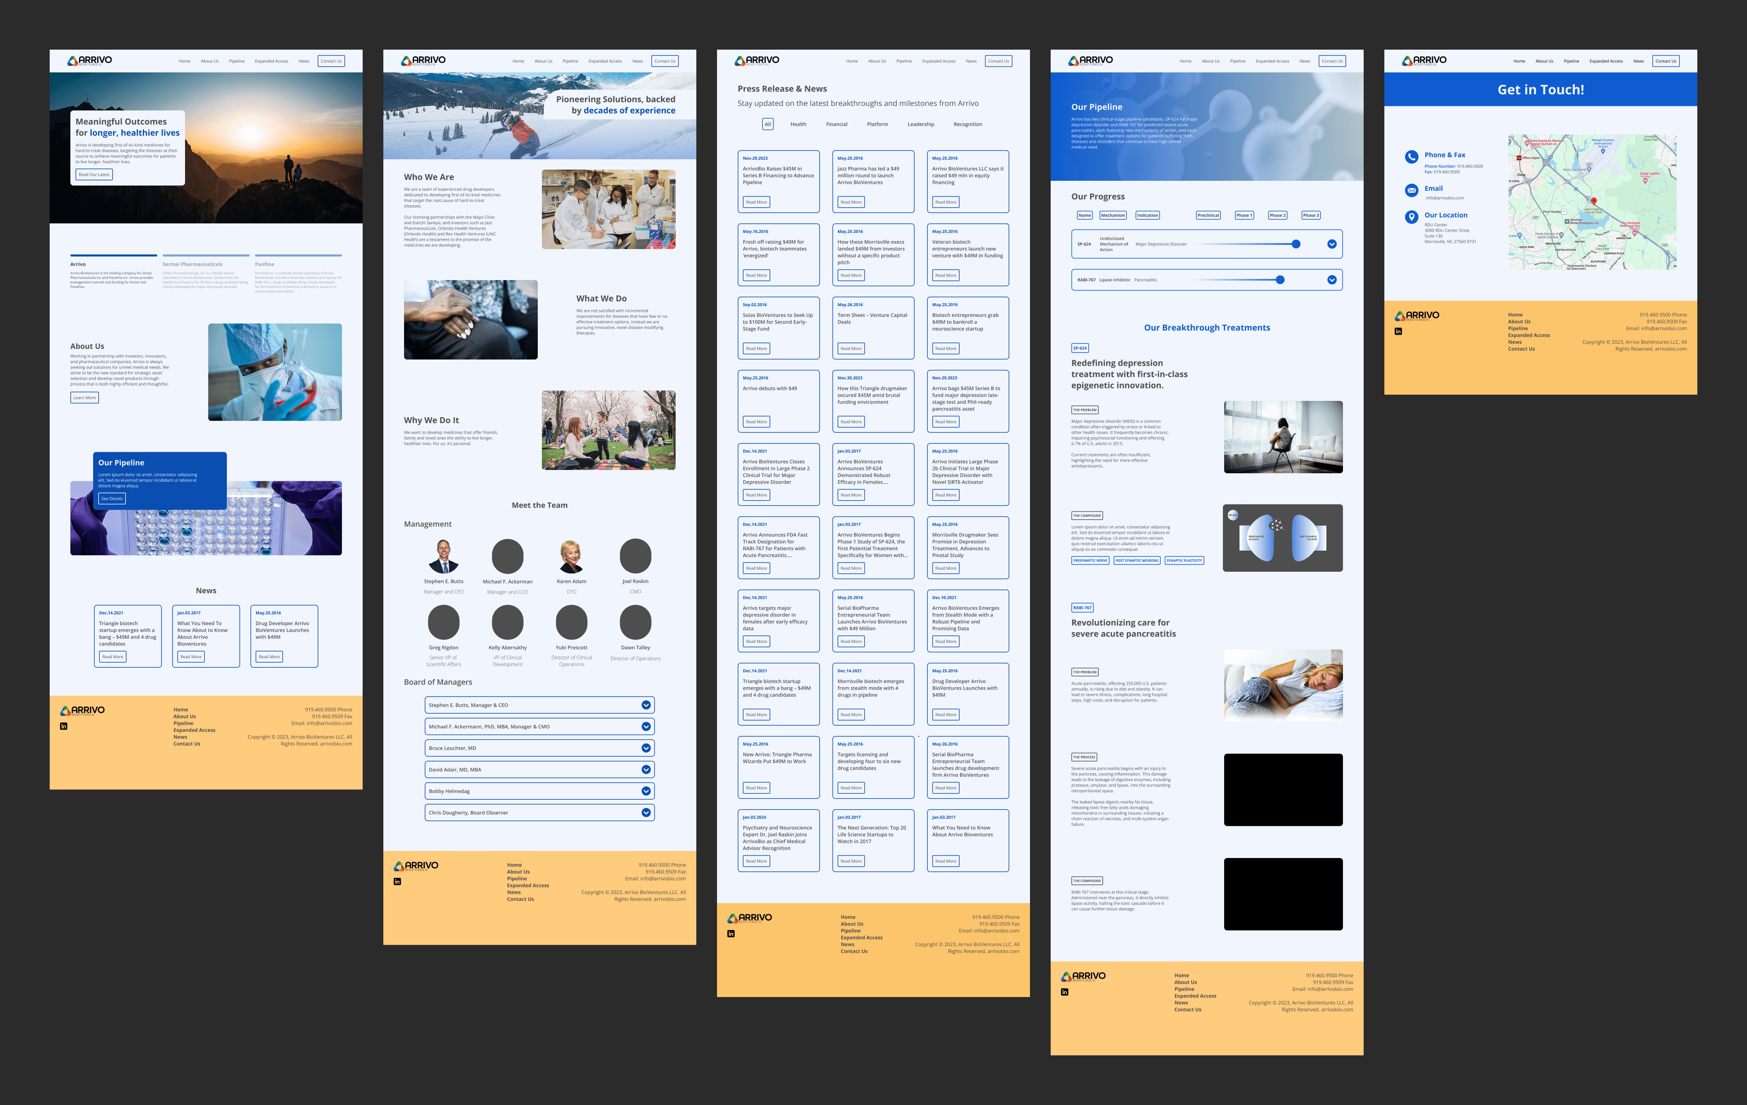Screen dimensions: 1747x1105
Task: Open the LinkedIn icon in the Press Release page footer
Action: pyautogui.click(x=732, y=933)
